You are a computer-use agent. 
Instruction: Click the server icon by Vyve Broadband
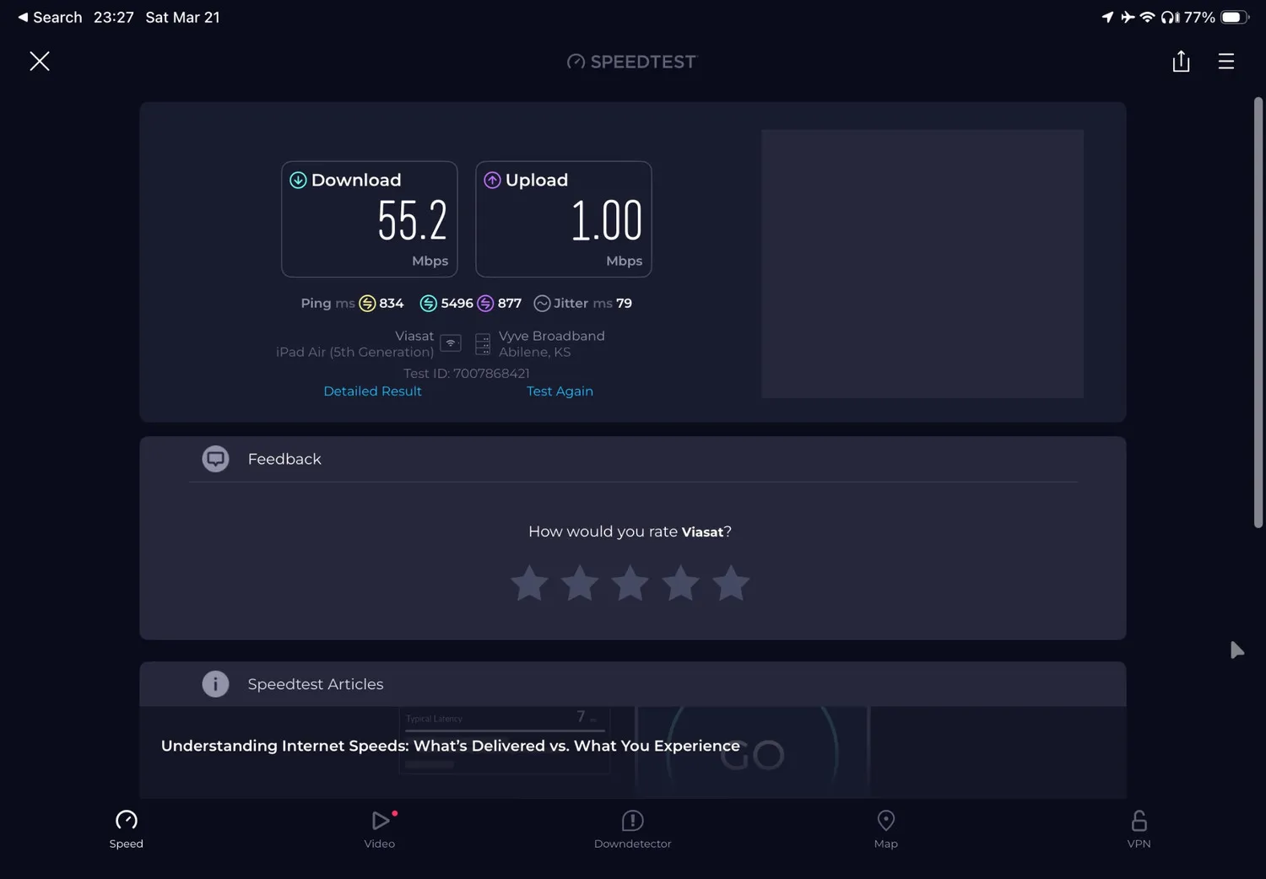483,343
